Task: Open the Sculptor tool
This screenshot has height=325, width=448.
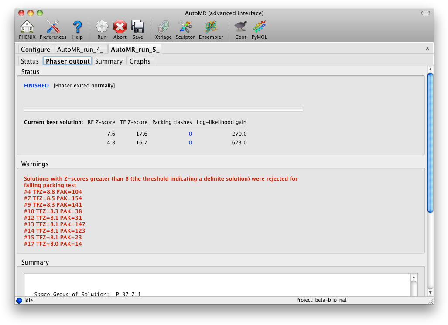Action: (x=185, y=27)
